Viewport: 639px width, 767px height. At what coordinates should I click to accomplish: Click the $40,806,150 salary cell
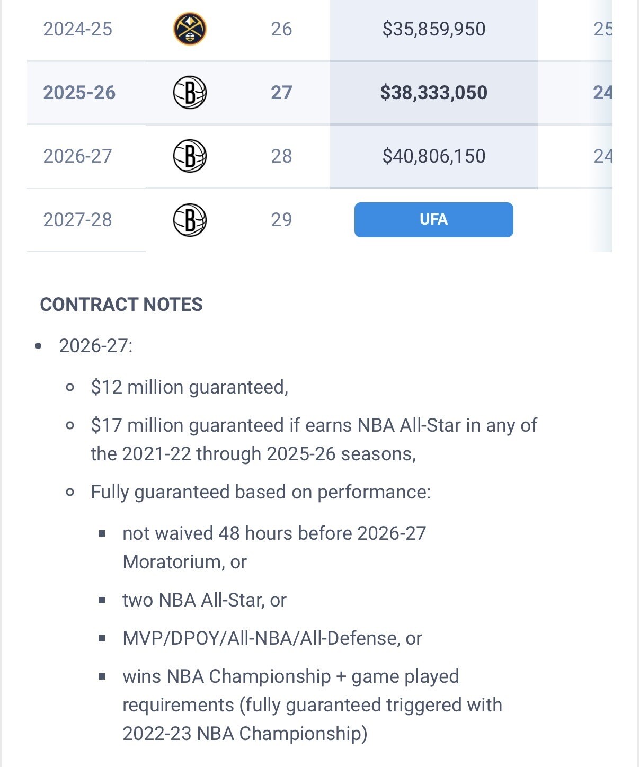click(434, 156)
